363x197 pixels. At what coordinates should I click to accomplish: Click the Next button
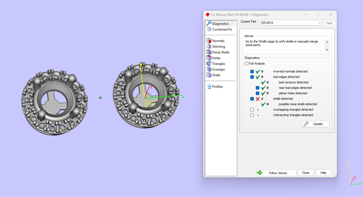[329, 23]
